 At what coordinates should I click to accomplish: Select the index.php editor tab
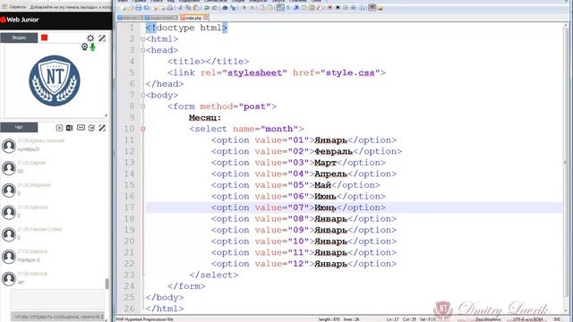click(x=193, y=18)
